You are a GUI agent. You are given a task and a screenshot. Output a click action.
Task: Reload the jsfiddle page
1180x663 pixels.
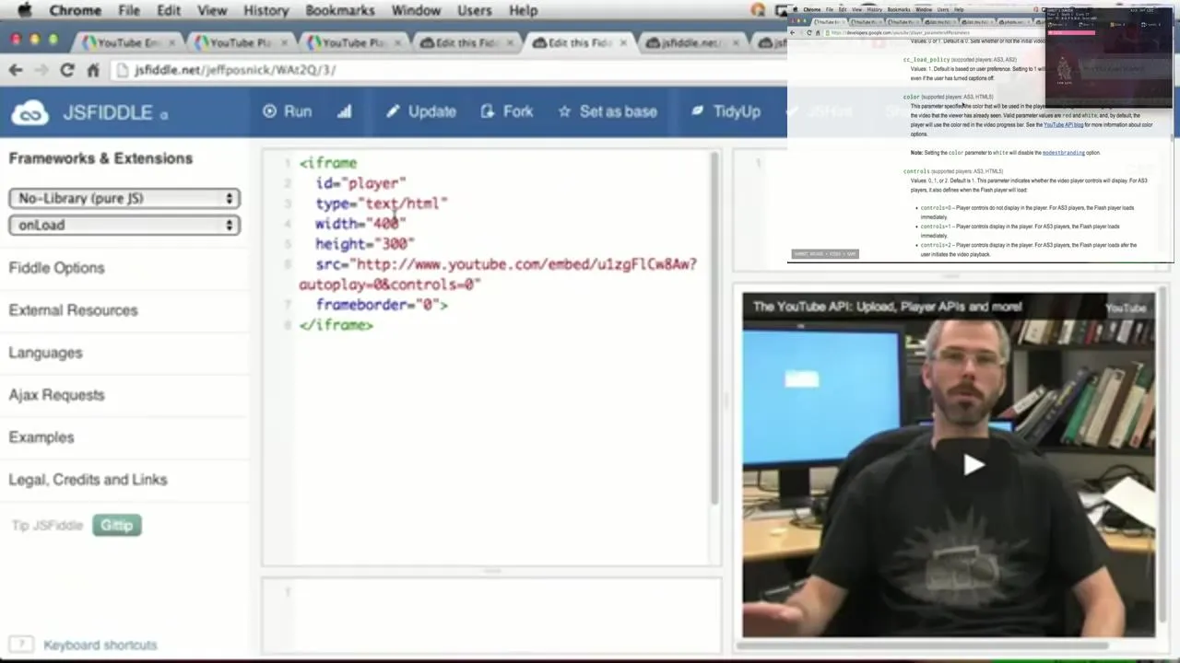click(67, 70)
